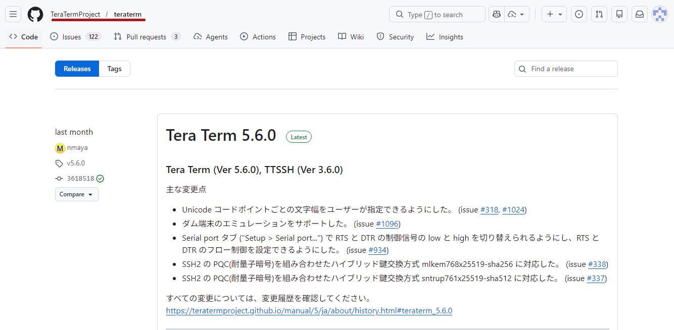Open the Pull requests tab
Viewport: 674px width, 330px height.
pyautogui.click(x=147, y=37)
